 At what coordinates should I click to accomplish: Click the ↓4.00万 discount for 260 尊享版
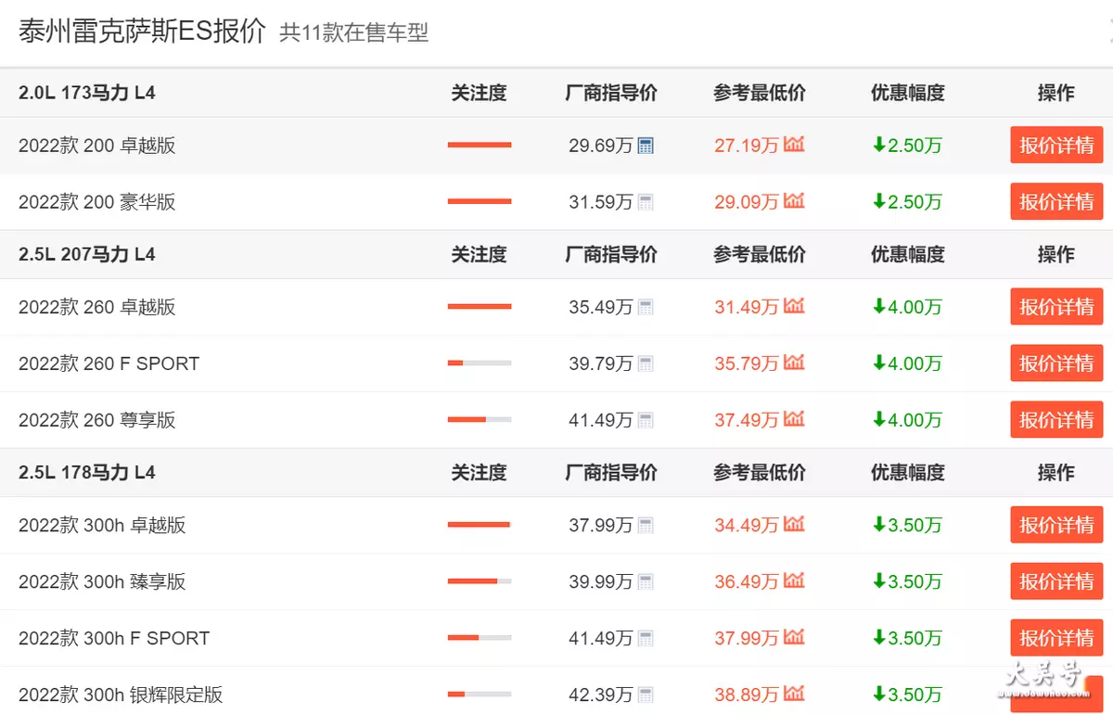pos(907,420)
